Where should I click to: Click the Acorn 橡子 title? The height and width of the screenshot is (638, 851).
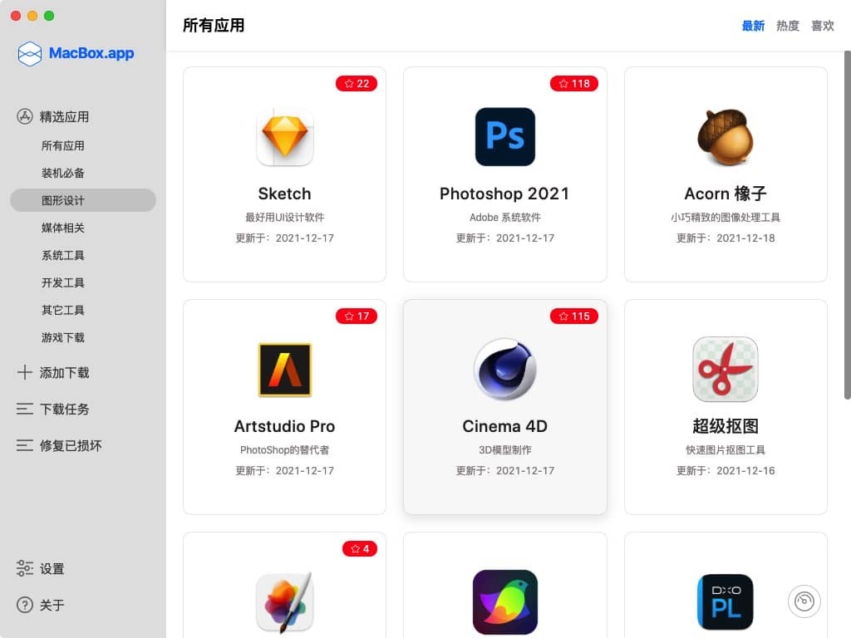click(x=725, y=194)
